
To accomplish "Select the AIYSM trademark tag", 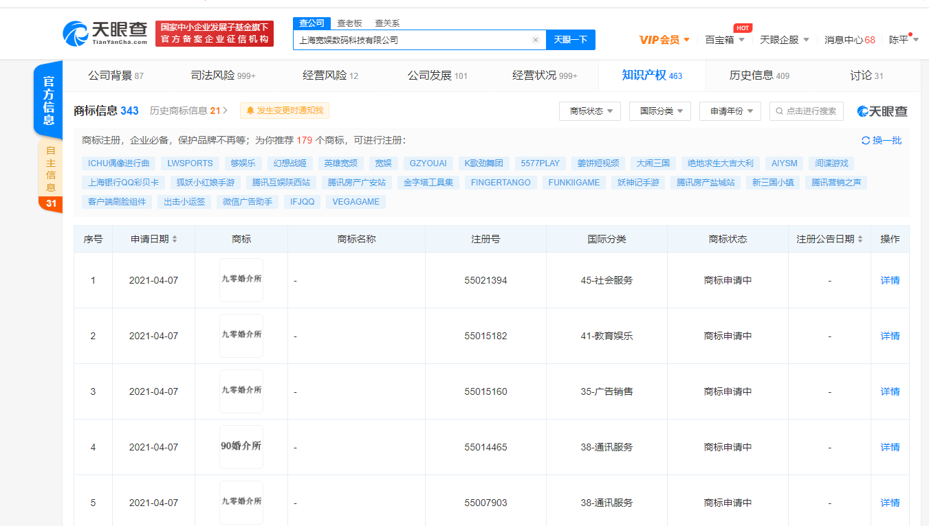I will (x=784, y=163).
